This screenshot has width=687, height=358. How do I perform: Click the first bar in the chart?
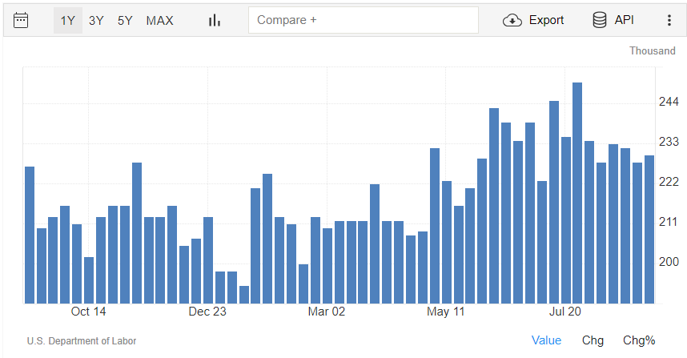(30, 235)
